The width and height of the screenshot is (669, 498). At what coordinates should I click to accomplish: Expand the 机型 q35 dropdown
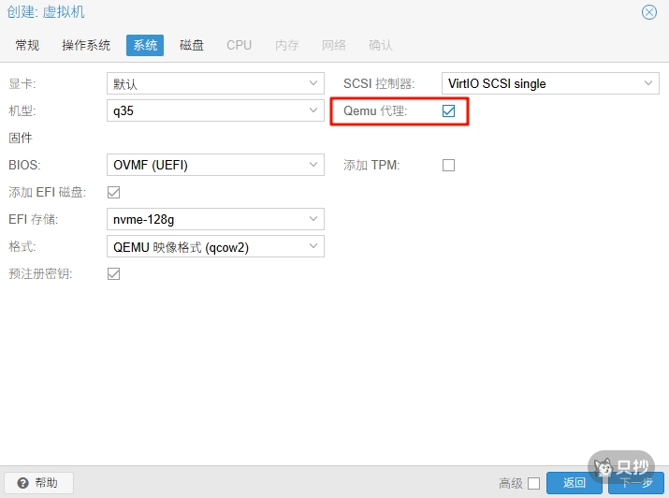click(x=313, y=111)
